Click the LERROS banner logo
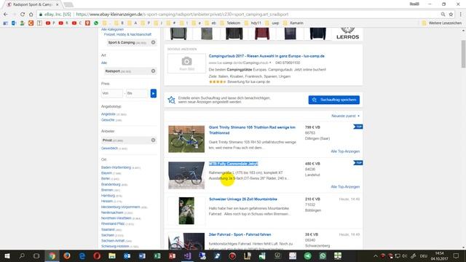 [347, 34]
